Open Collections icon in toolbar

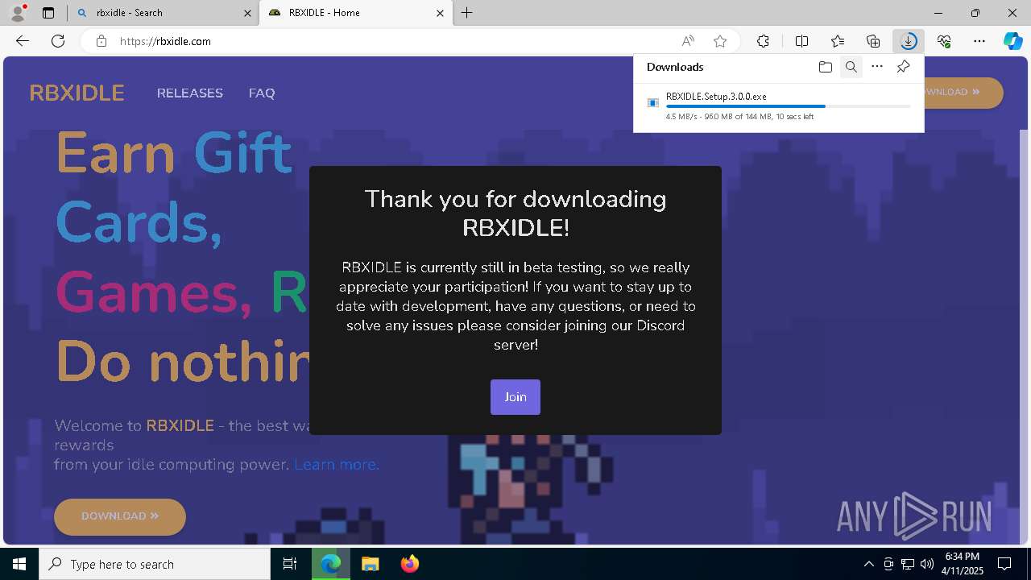[873, 41]
